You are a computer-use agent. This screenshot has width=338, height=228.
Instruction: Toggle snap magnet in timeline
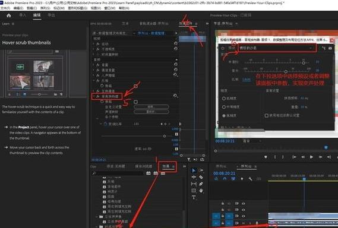[225, 179]
